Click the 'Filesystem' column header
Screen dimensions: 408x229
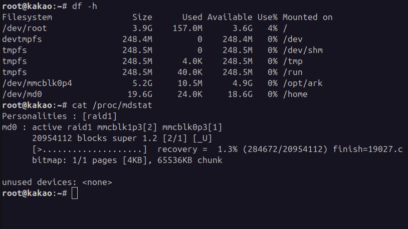point(27,17)
